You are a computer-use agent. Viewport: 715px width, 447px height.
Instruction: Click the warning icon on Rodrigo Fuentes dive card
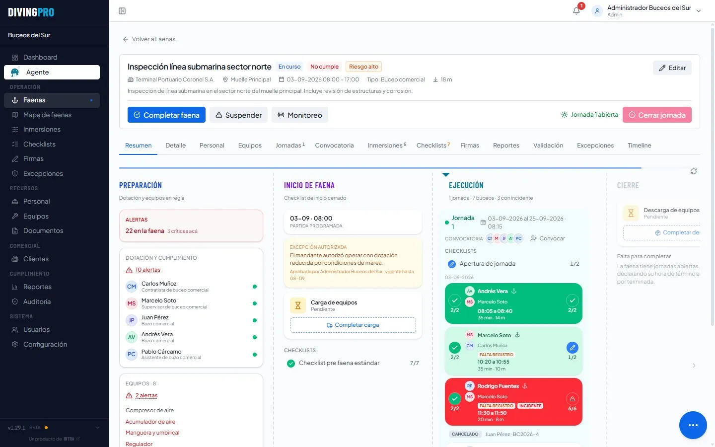[x=572, y=399]
